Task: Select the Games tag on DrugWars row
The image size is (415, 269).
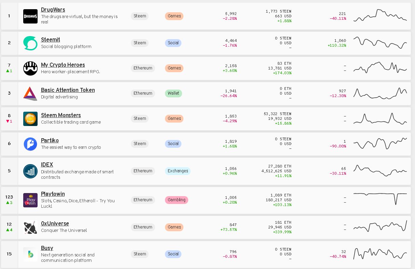Action: point(174,16)
